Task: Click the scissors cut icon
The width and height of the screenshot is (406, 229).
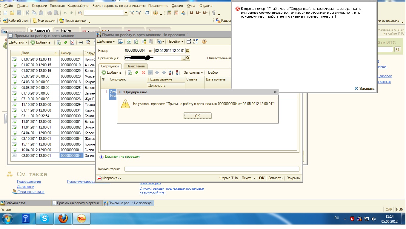Action: (x=27, y=13)
